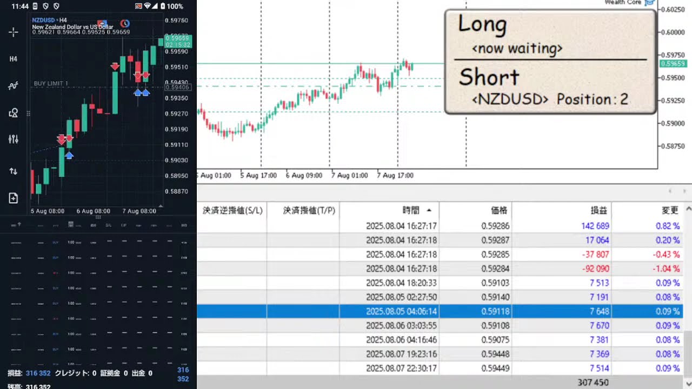Image resolution: width=692 pixels, height=389 pixels.
Task: Click the Wealth Core expert advisor icon
Action: pyautogui.click(x=649, y=3)
